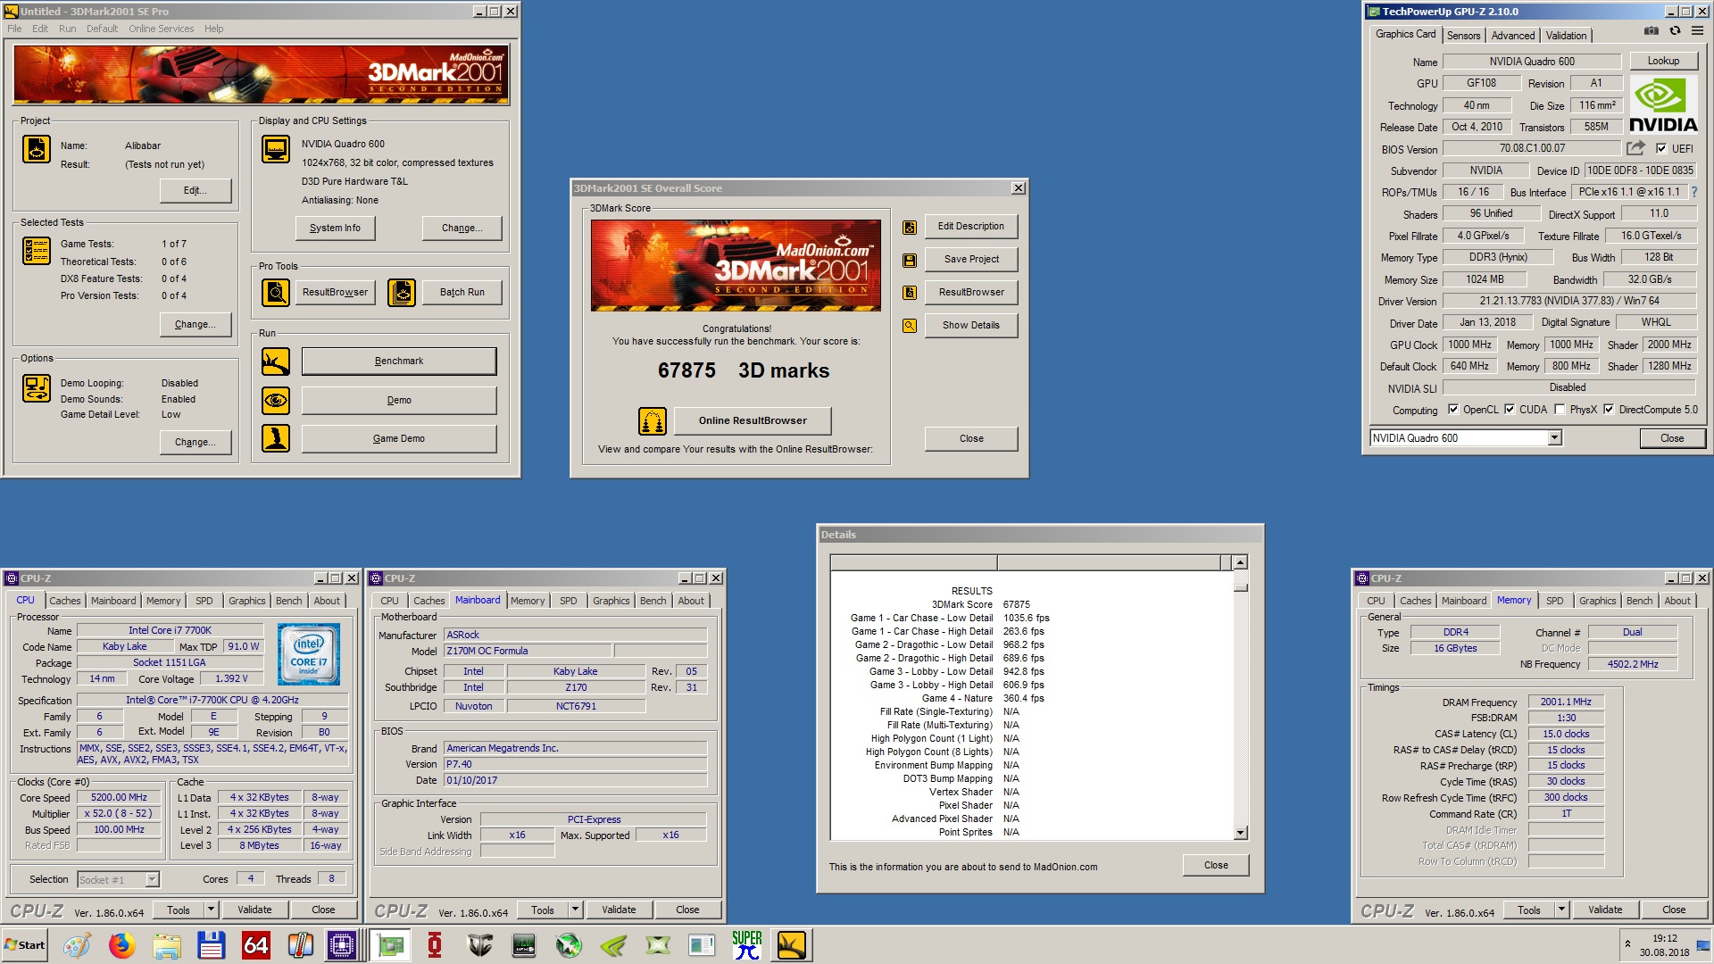Switch to the Sensors tab in GPU-Z
This screenshot has height=964, width=1714.
point(1463,36)
